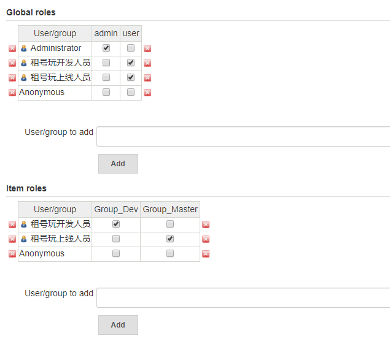
Task: Focus Global roles User/group to add field
Action: tap(243, 136)
